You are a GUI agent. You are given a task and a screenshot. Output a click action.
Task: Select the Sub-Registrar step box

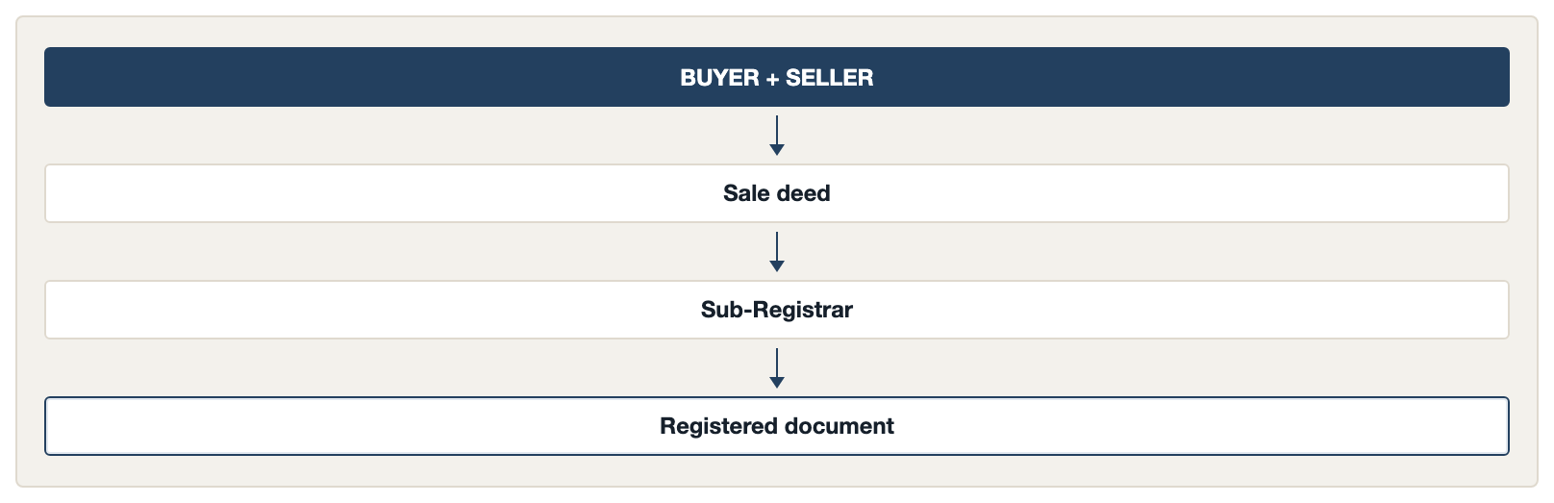click(x=777, y=310)
